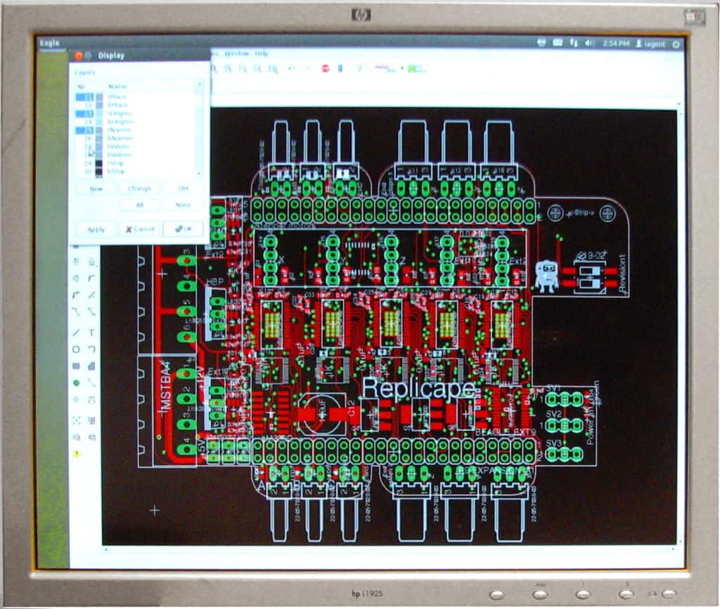
Task: Select the Arc tool
Action: click(x=91, y=348)
